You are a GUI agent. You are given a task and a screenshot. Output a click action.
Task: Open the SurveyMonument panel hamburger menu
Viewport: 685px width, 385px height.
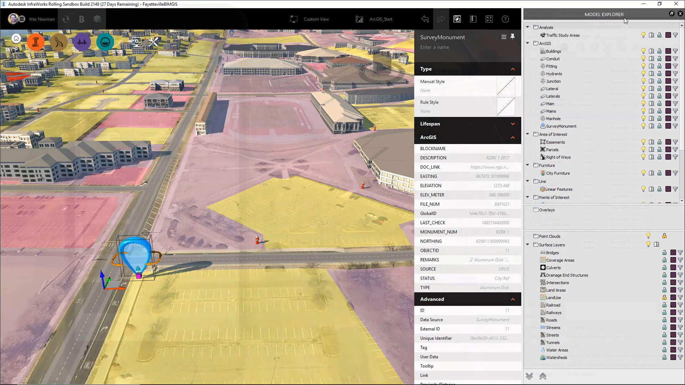pos(504,37)
